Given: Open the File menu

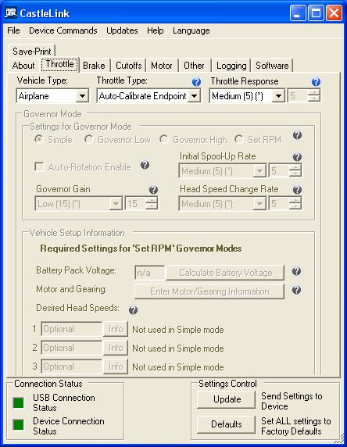Looking at the screenshot, I should tap(13, 30).
